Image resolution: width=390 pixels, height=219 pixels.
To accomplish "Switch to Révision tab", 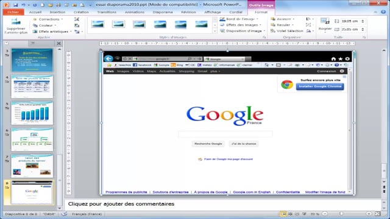I will (x=188, y=12).
